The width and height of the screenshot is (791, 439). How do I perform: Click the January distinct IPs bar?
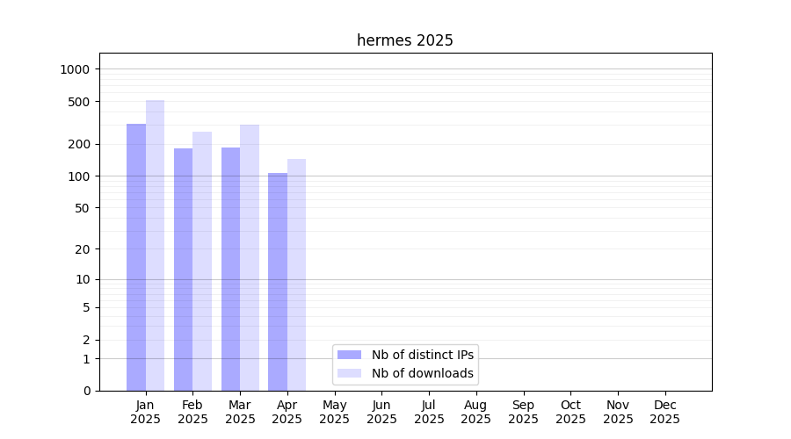pyautogui.click(x=136, y=257)
